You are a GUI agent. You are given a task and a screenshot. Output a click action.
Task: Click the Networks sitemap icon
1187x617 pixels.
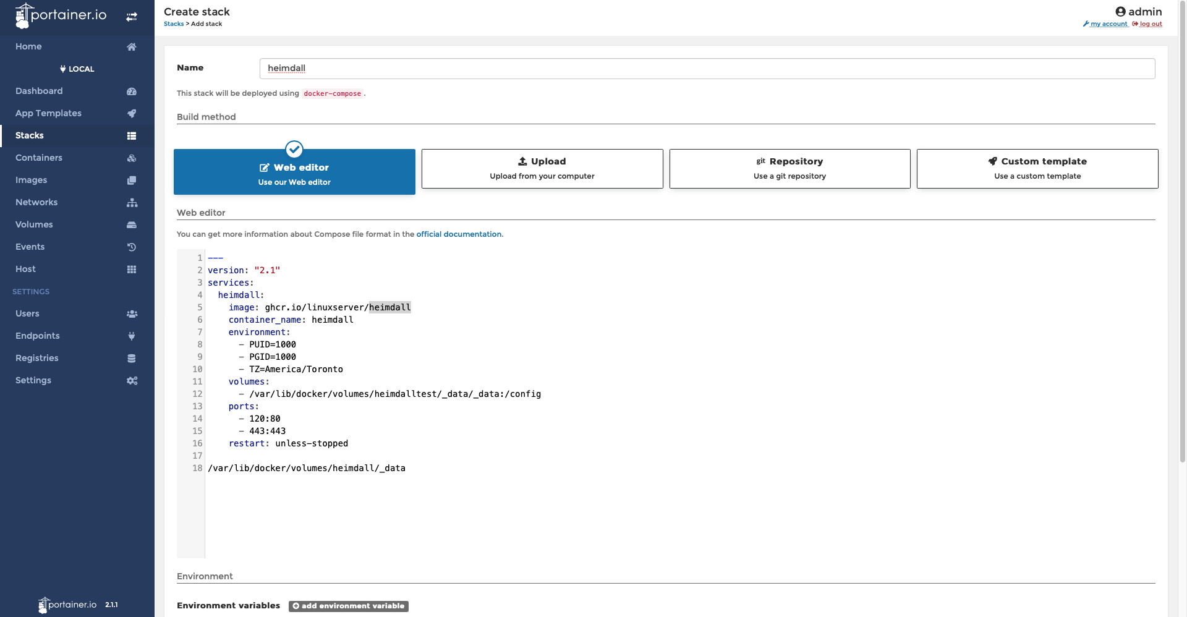click(x=132, y=203)
